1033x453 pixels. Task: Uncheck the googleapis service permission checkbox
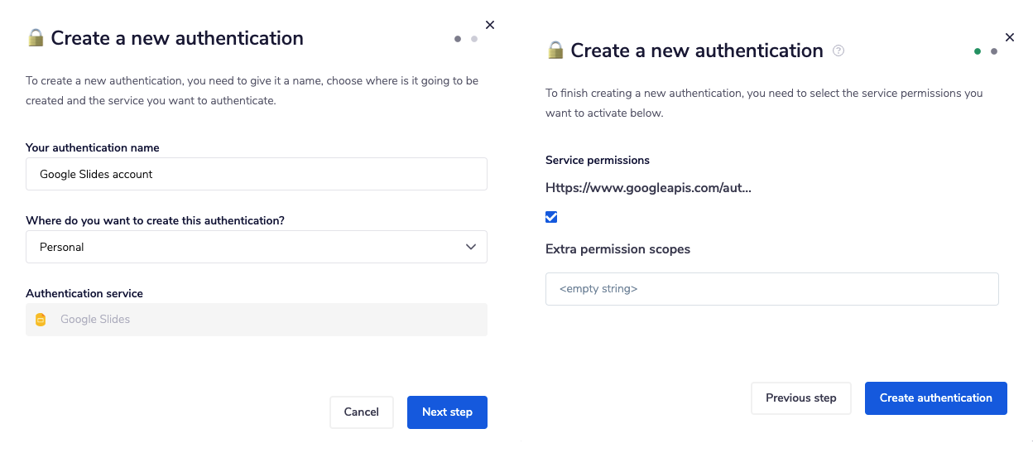[552, 217]
